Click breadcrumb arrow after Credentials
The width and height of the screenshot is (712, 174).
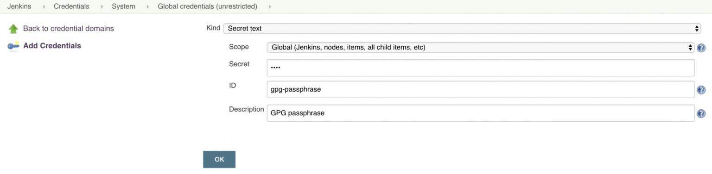coord(102,7)
